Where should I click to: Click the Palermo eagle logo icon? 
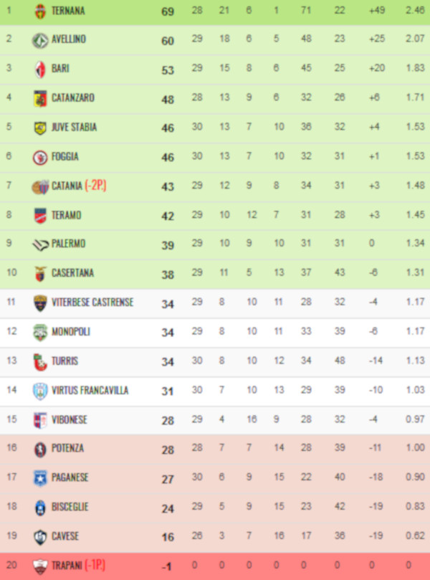click(x=40, y=244)
